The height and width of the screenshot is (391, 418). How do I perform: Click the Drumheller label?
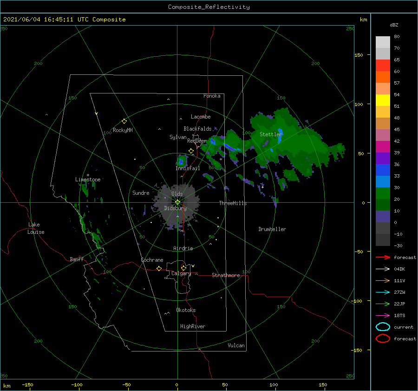272,229
